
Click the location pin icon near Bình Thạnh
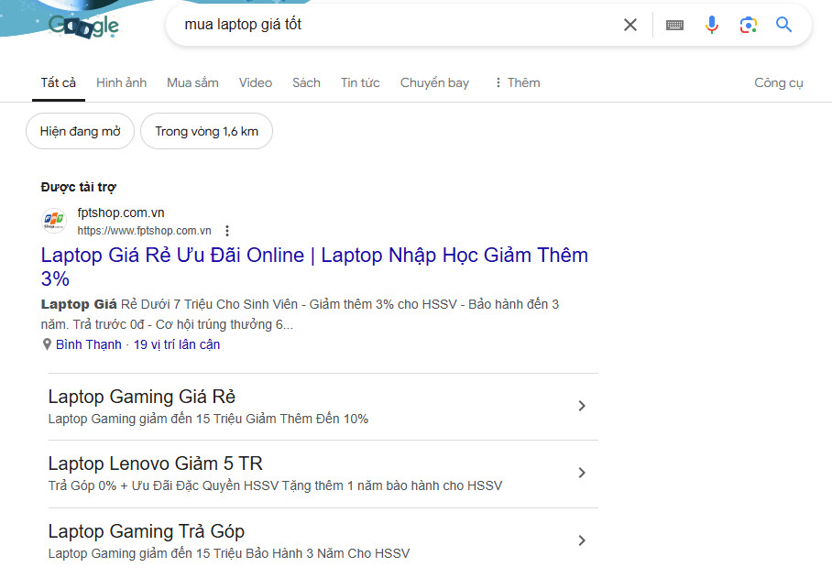point(47,344)
